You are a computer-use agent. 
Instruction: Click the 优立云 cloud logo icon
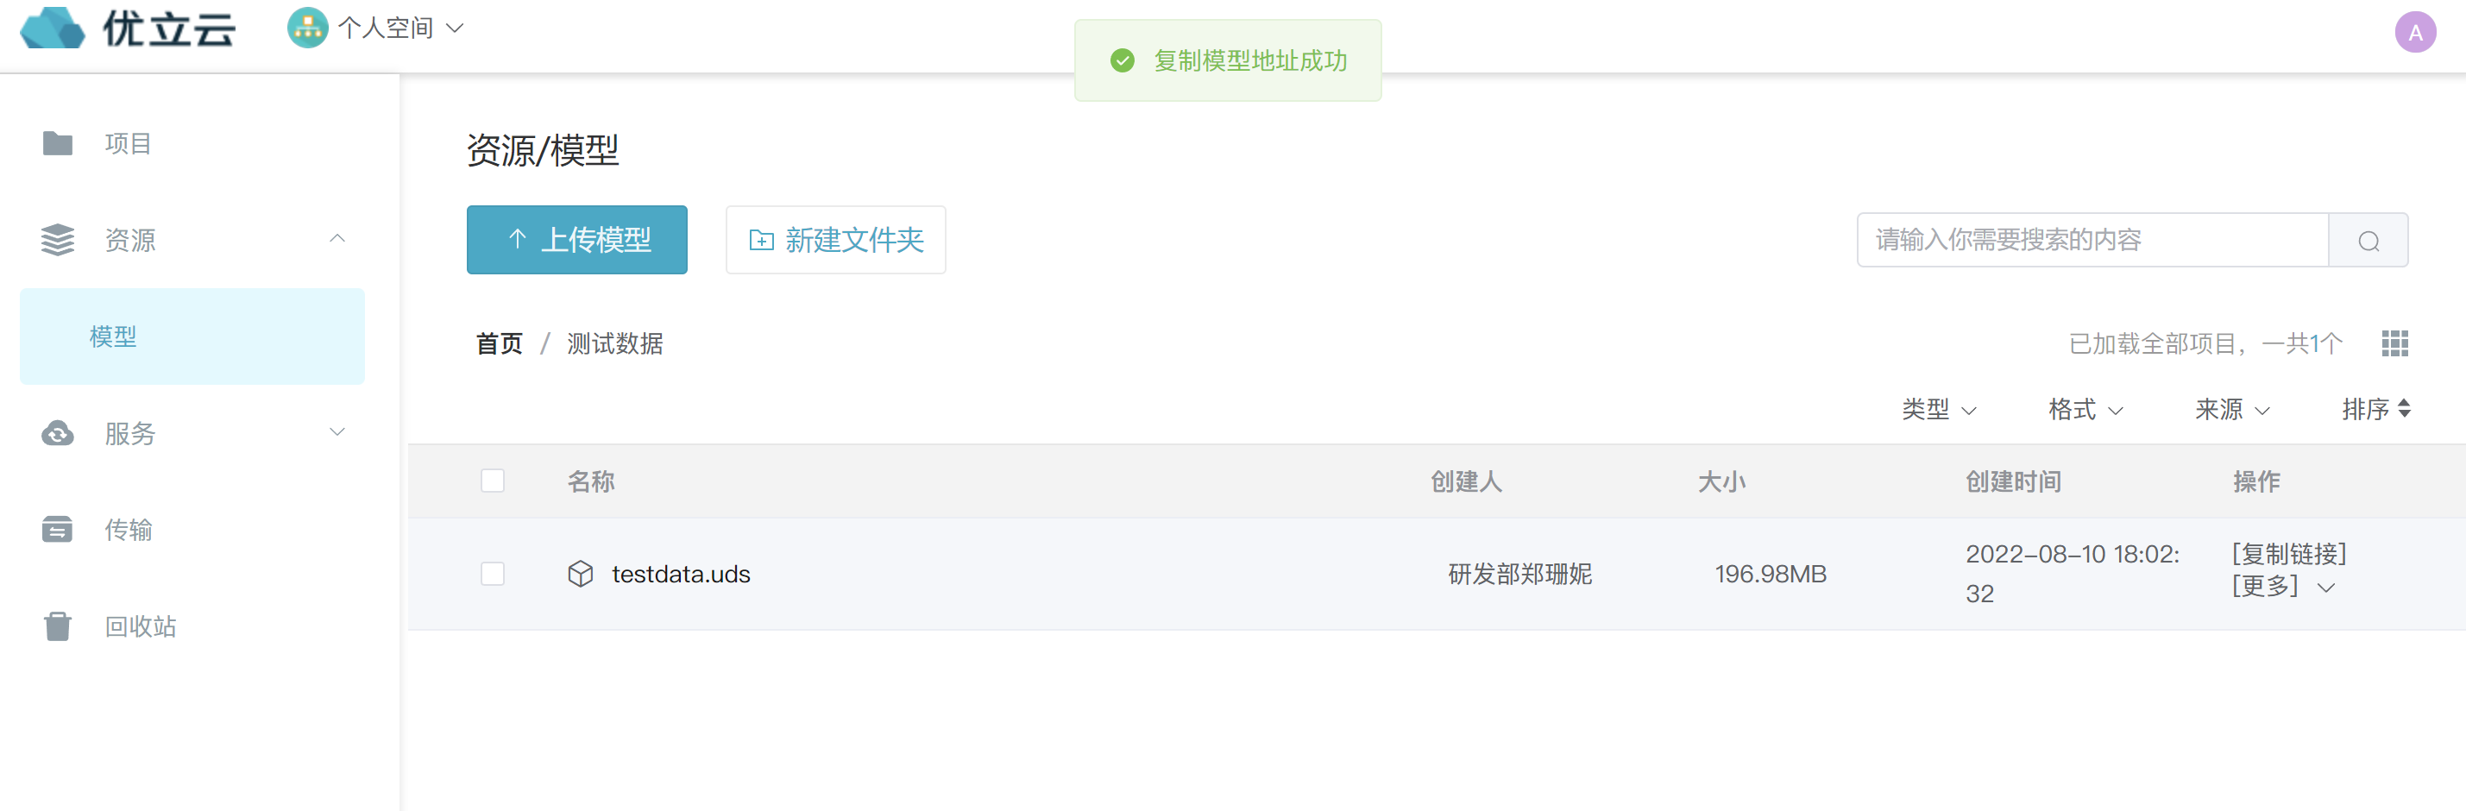[x=53, y=28]
